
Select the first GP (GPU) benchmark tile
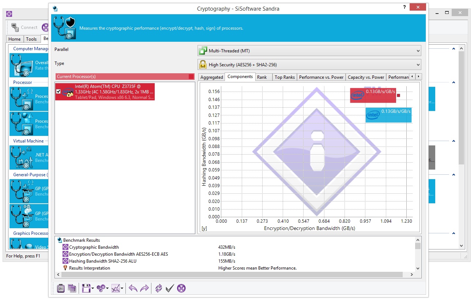(x=29, y=191)
